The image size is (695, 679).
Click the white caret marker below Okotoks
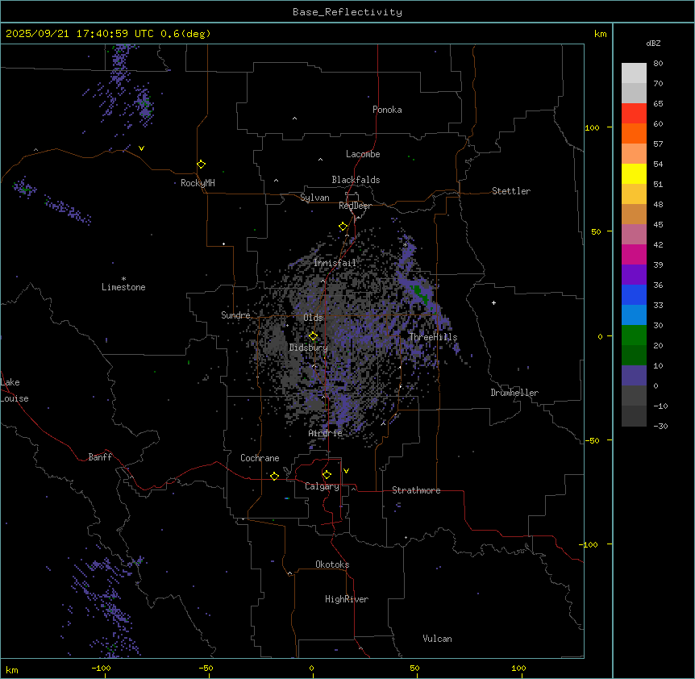click(x=289, y=573)
